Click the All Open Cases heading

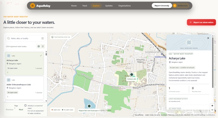[175, 109]
